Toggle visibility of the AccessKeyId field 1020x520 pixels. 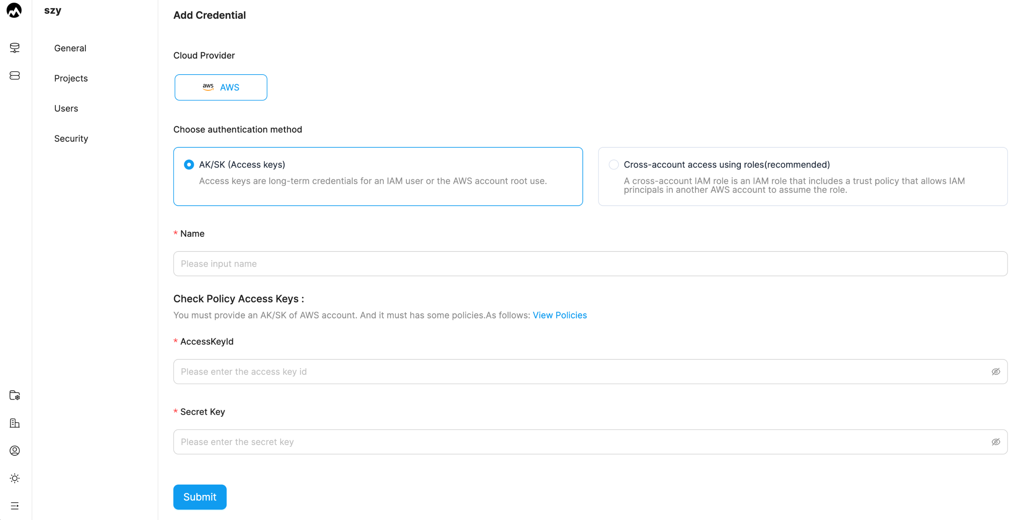point(996,372)
